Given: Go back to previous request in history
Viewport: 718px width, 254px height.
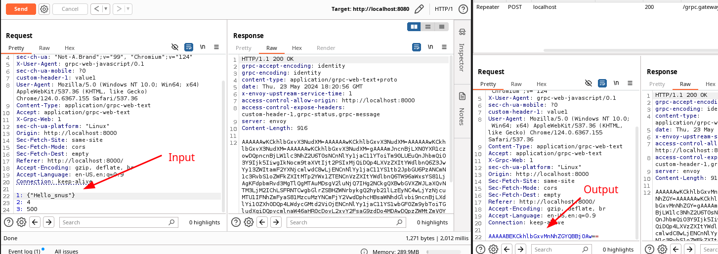Looking at the screenshot, I should click(x=96, y=9).
